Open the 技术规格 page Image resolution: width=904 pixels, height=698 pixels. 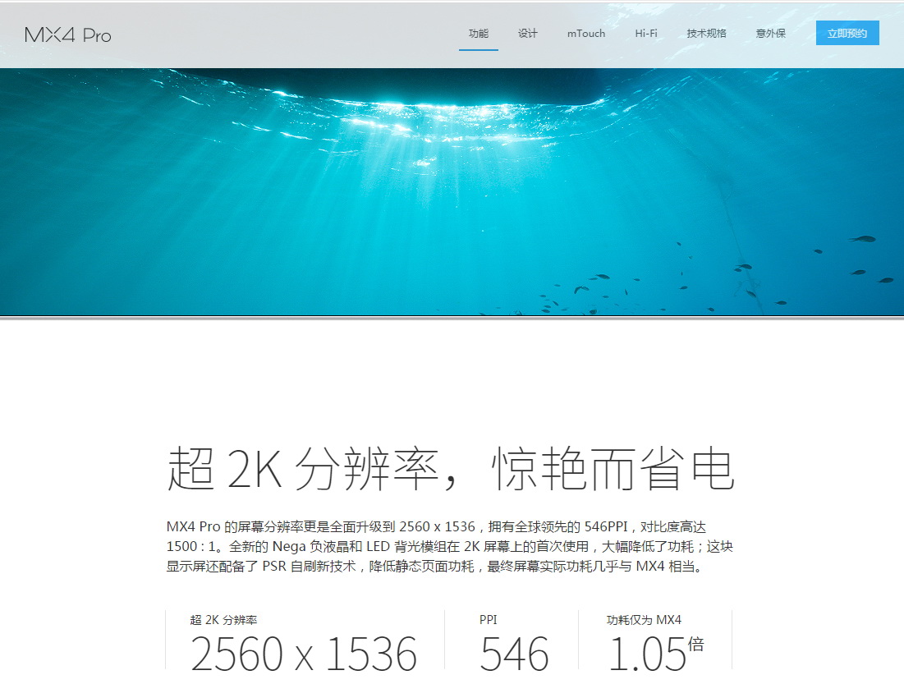tap(704, 34)
